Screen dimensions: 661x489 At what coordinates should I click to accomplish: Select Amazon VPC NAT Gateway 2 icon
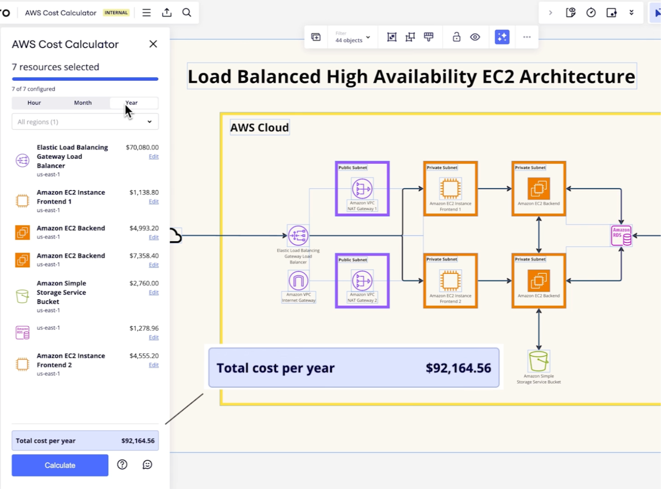tap(362, 281)
